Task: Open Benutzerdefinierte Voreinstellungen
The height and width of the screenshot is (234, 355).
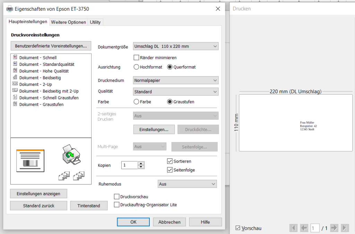Action: click(51, 46)
